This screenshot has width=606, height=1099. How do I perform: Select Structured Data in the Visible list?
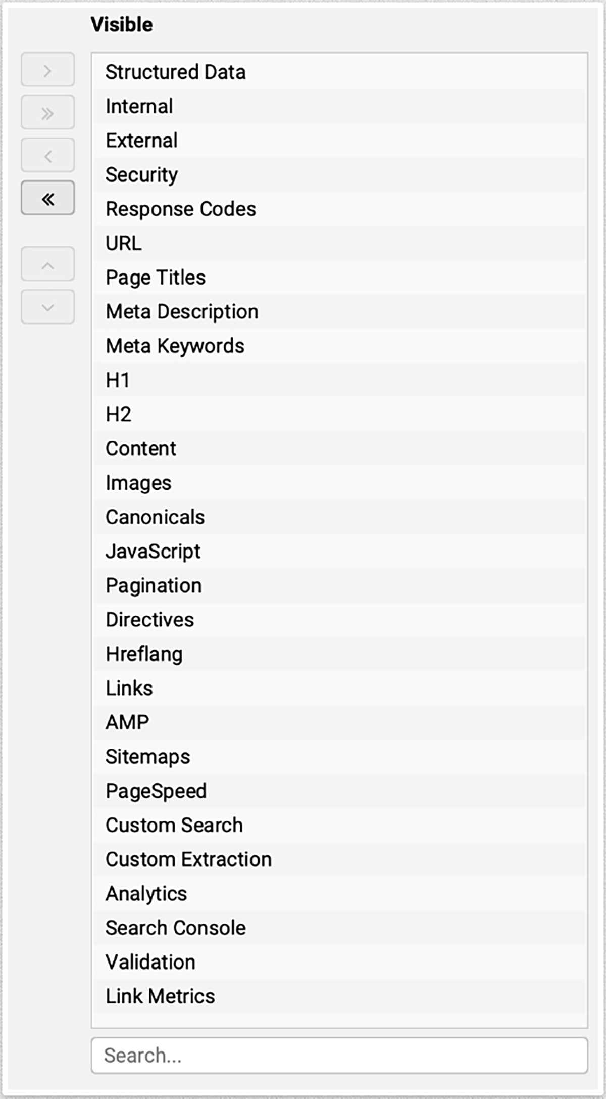(x=339, y=72)
